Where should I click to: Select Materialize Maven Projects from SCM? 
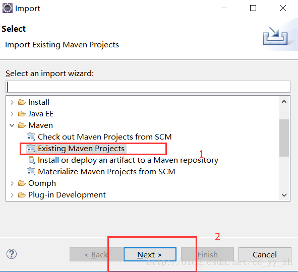coord(106,172)
